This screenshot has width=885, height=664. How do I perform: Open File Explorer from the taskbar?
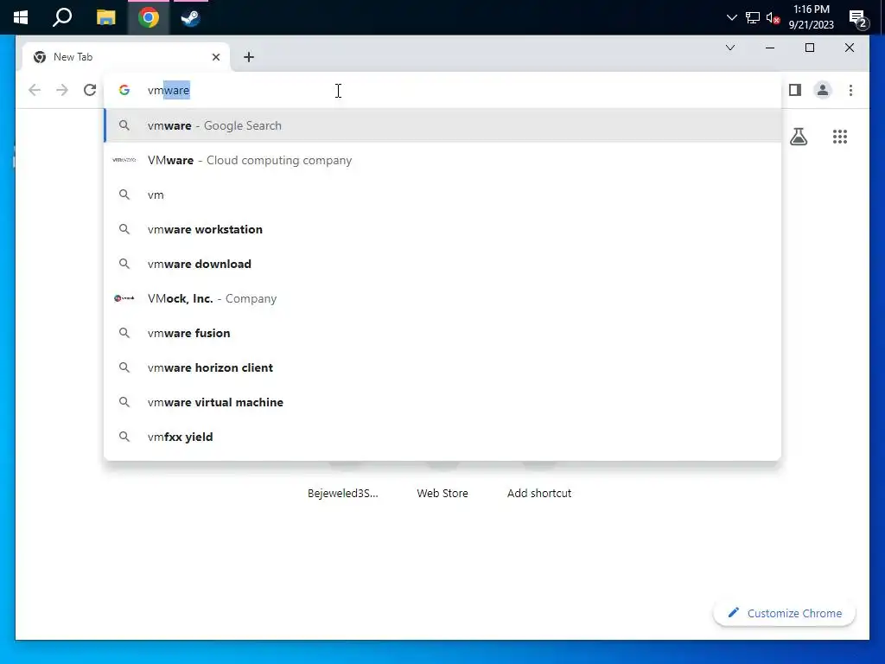coord(105,17)
